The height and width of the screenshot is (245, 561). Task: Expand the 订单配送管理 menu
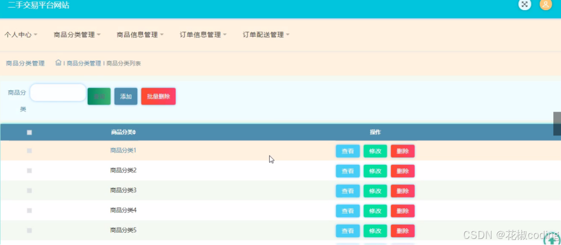tap(266, 34)
